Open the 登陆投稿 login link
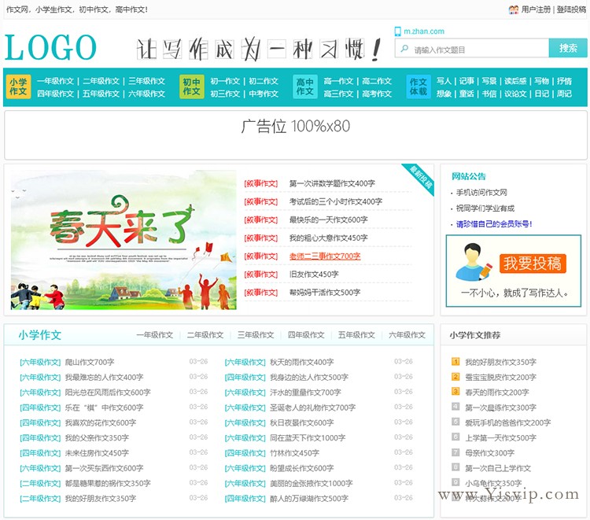The height and width of the screenshot is (520, 590). [571, 9]
